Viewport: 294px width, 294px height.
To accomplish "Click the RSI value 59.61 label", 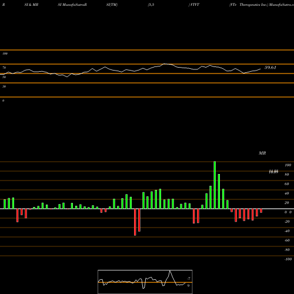I will (270, 68).
